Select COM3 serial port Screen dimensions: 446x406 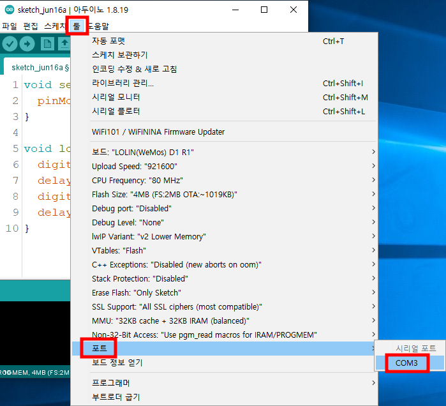pos(410,363)
